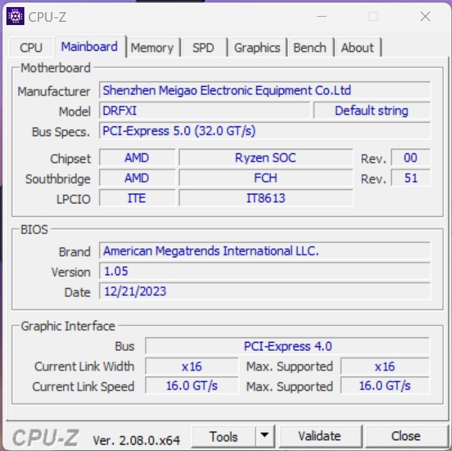
Task: Click southbridge revision value '51'
Action: click(410, 178)
